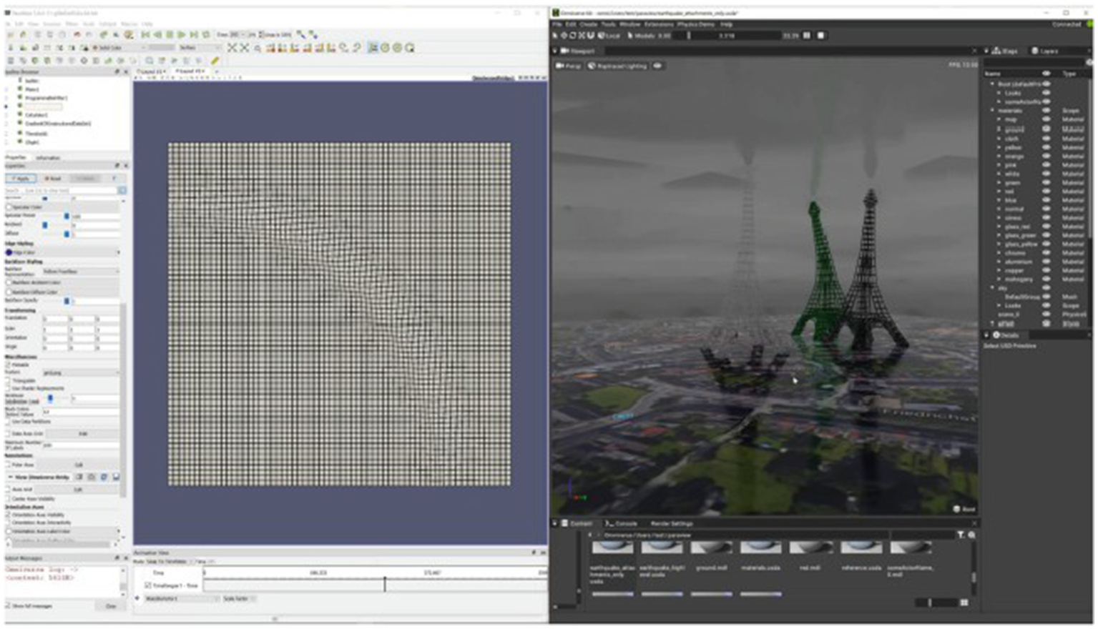1098x629 pixels.
Task: Click the Omniverse pause playback button
Action: [x=807, y=35]
